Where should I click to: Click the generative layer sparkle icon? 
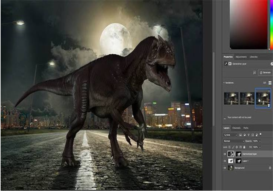(x=226, y=64)
